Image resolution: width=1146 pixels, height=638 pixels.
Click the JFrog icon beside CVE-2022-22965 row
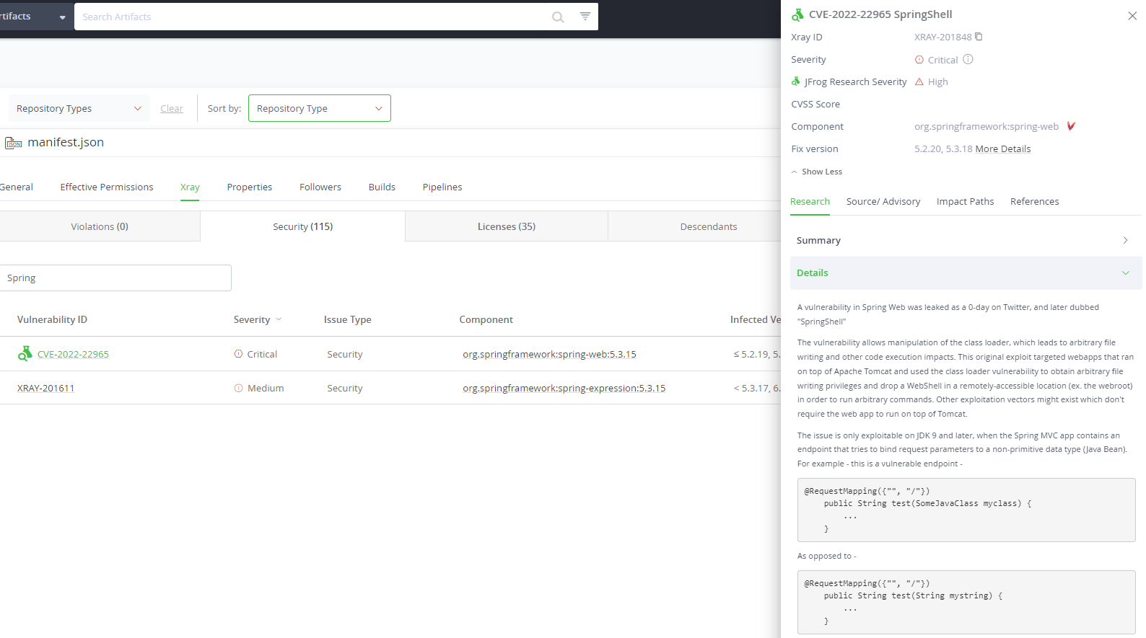click(25, 353)
